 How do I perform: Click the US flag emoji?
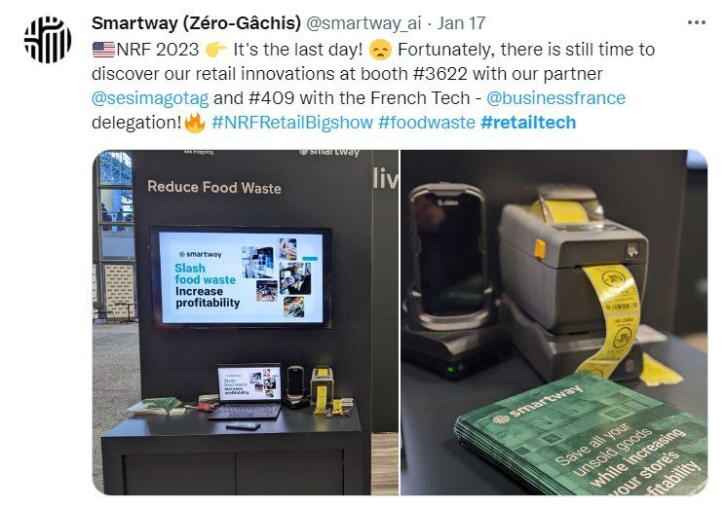click(x=103, y=50)
